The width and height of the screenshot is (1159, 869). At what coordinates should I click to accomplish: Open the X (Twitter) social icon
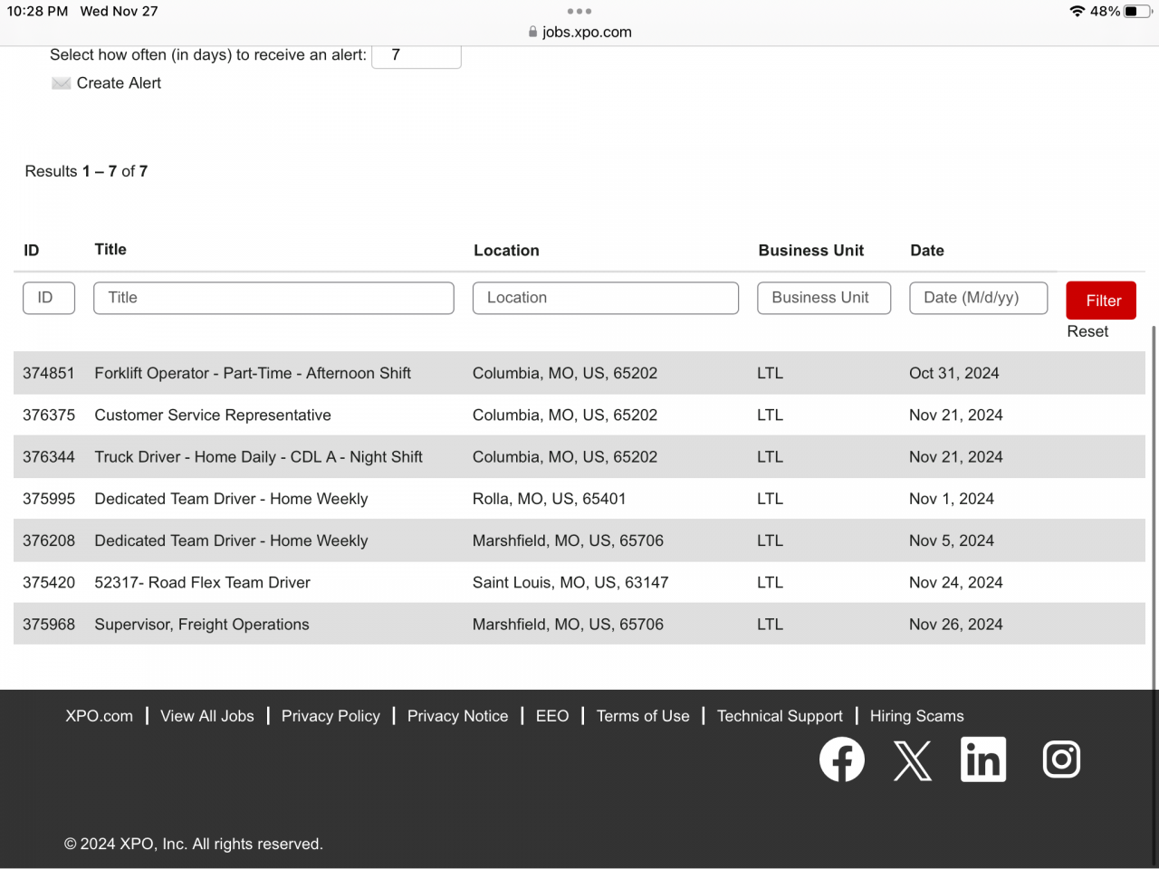point(912,759)
